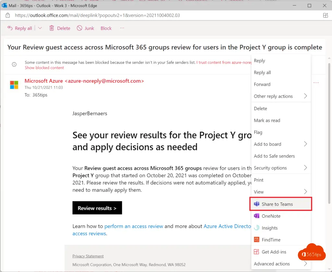The height and width of the screenshot is (272, 332).
Task: Click the message pane vertical scrollbar
Action: click(x=329, y=133)
